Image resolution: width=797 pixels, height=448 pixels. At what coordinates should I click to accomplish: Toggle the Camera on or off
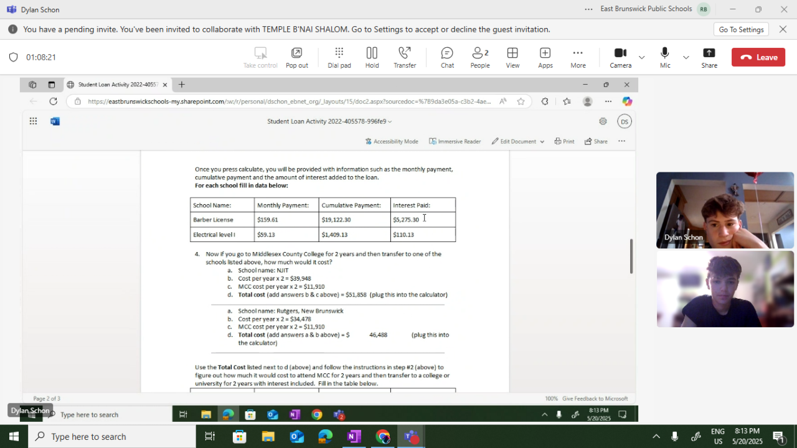point(620,57)
